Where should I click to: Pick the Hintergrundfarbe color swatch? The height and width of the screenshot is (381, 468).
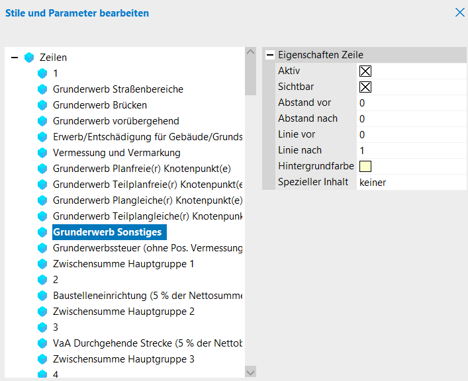pos(365,166)
